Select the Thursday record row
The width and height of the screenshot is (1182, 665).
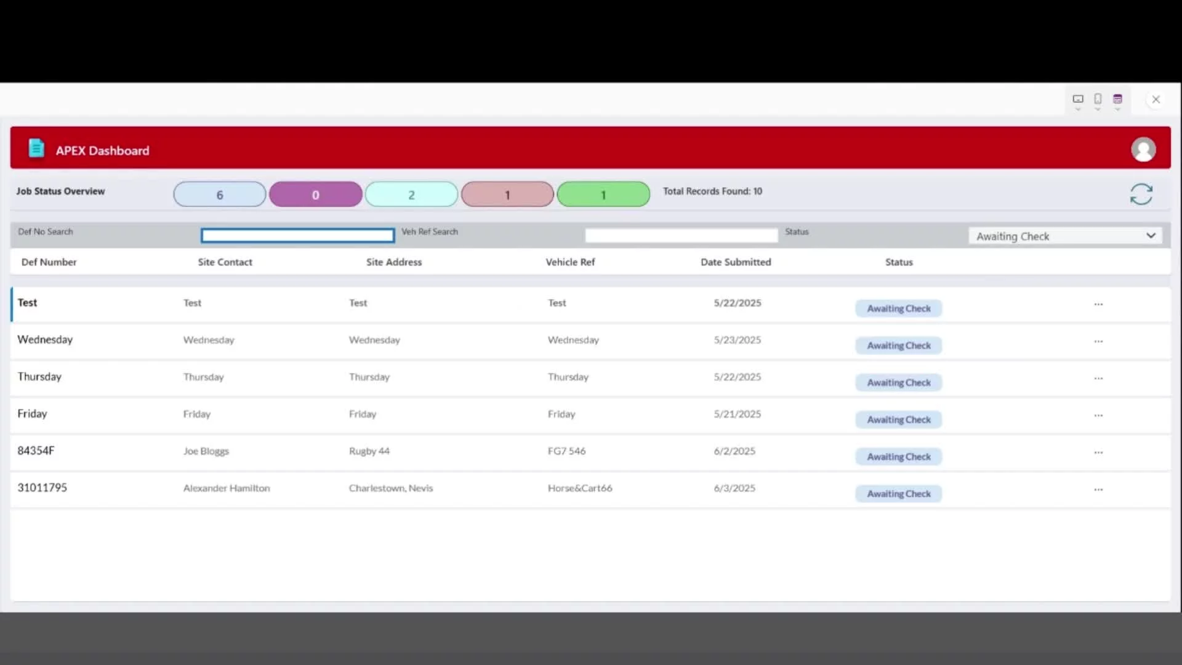(39, 377)
